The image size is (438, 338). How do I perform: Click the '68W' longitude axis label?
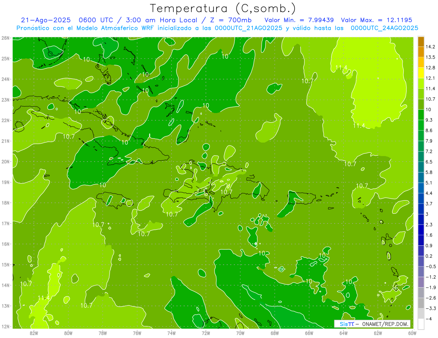coord(275,333)
